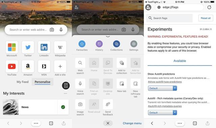Open the #show-autofill-type-predictions link

click(x=165, y=82)
